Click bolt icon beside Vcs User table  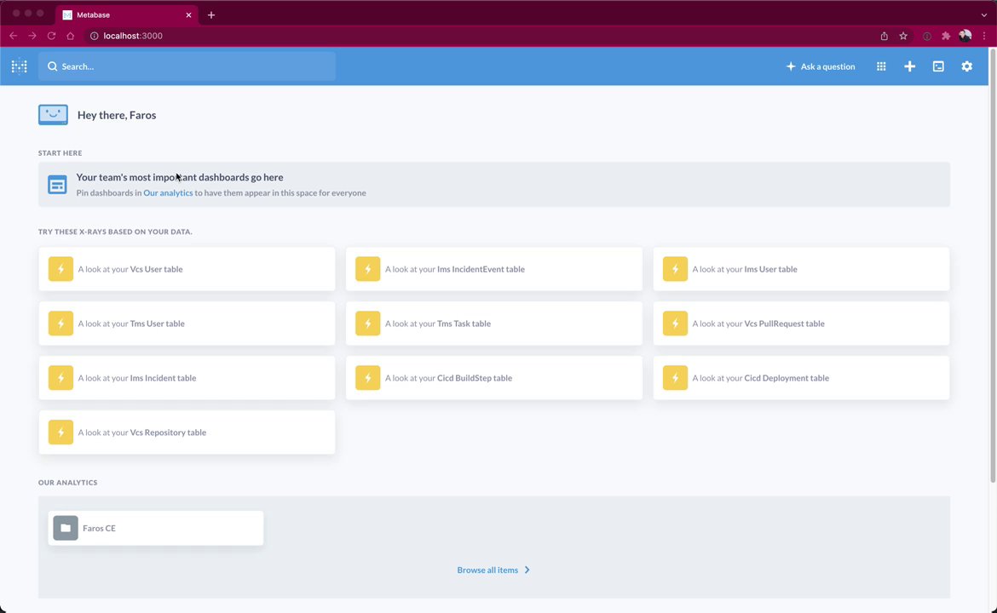pos(61,269)
